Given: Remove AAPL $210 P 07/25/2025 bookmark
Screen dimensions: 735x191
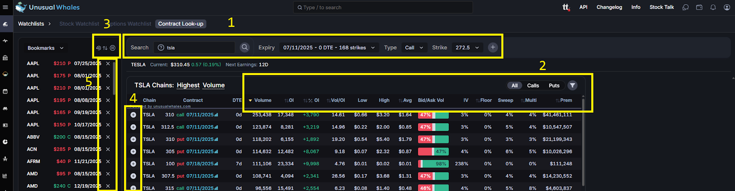Looking at the screenshot, I should tap(108, 64).
